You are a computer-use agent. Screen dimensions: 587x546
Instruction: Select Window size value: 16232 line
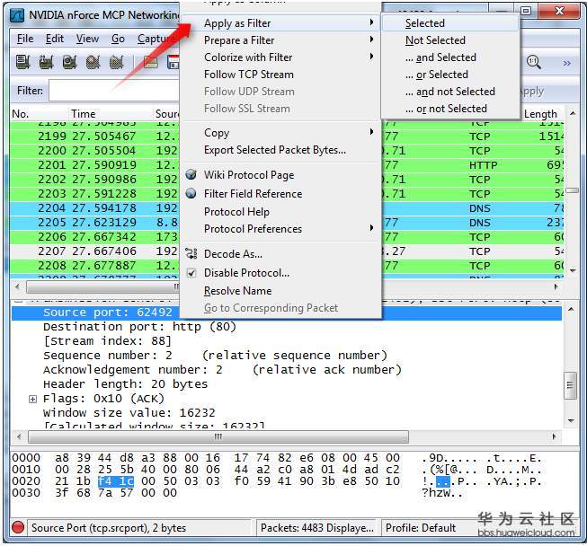pos(129,413)
